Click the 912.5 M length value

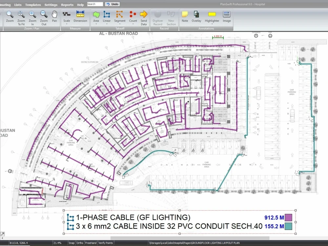[274, 218]
